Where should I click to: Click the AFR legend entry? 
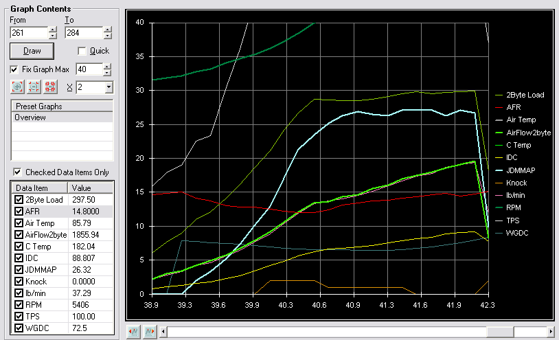pos(508,107)
